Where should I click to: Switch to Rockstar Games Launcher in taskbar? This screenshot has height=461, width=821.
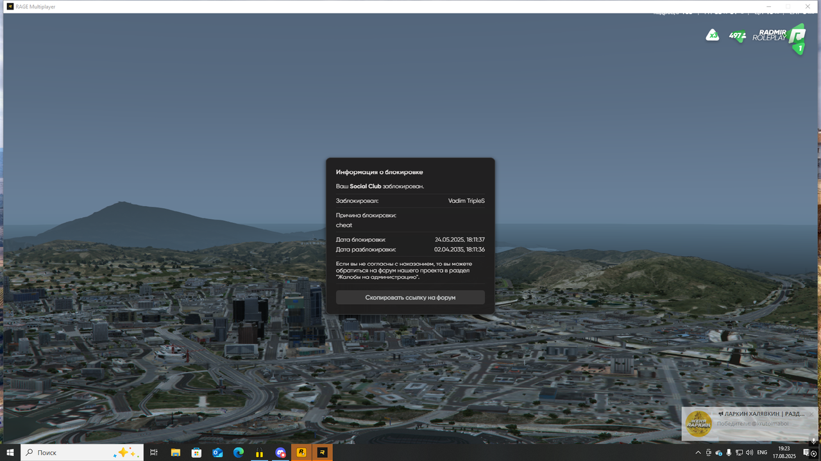point(301,452)
